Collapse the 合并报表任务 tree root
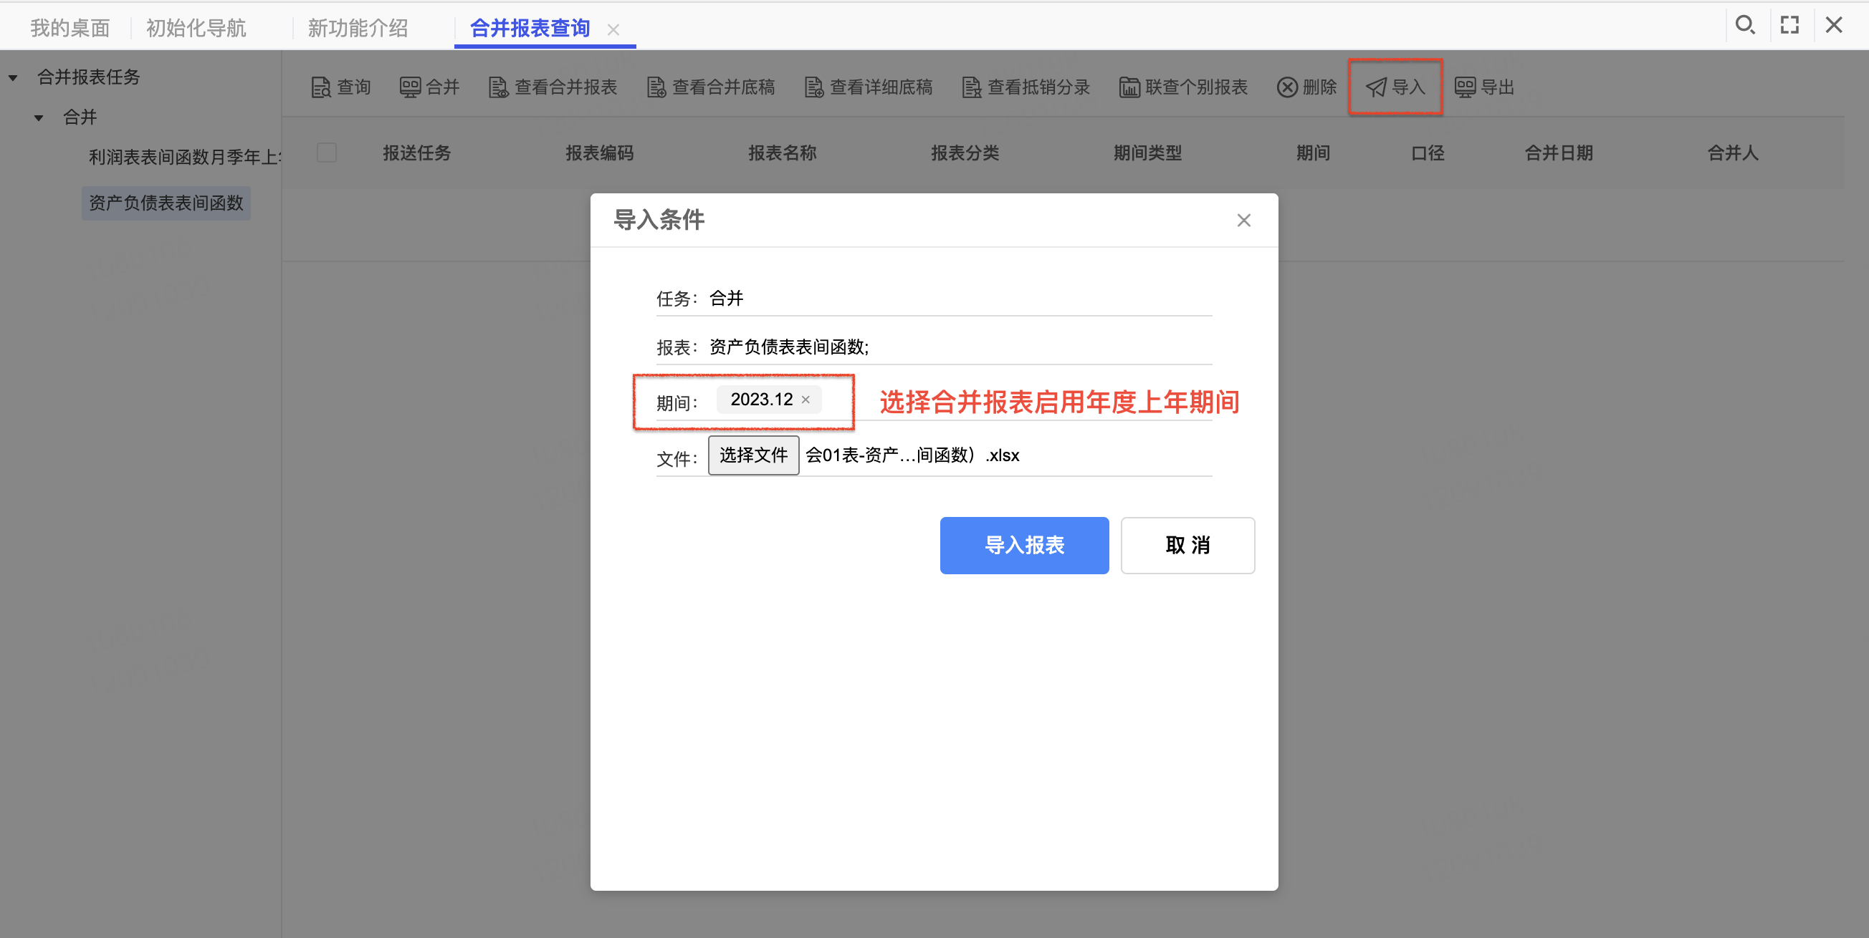This screenshot has height=938, width=1869. [x=13, y=77]
